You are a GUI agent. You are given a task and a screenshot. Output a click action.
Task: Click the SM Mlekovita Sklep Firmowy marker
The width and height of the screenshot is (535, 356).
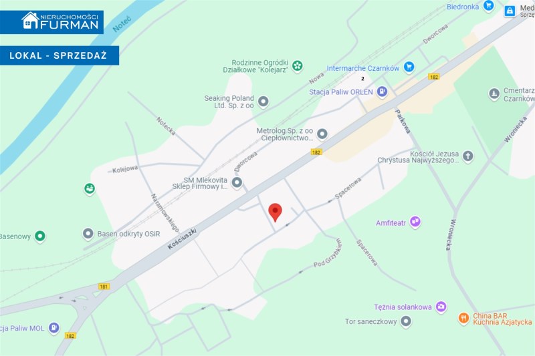(237, 183)
